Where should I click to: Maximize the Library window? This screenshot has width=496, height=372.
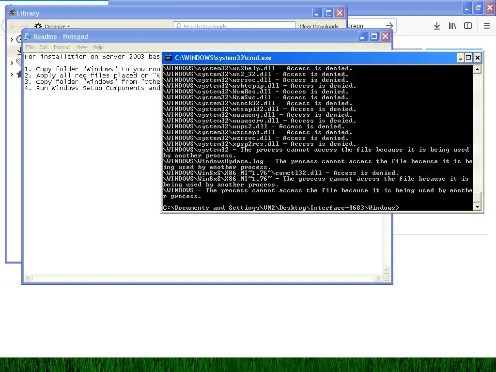[x=328, y=13]
